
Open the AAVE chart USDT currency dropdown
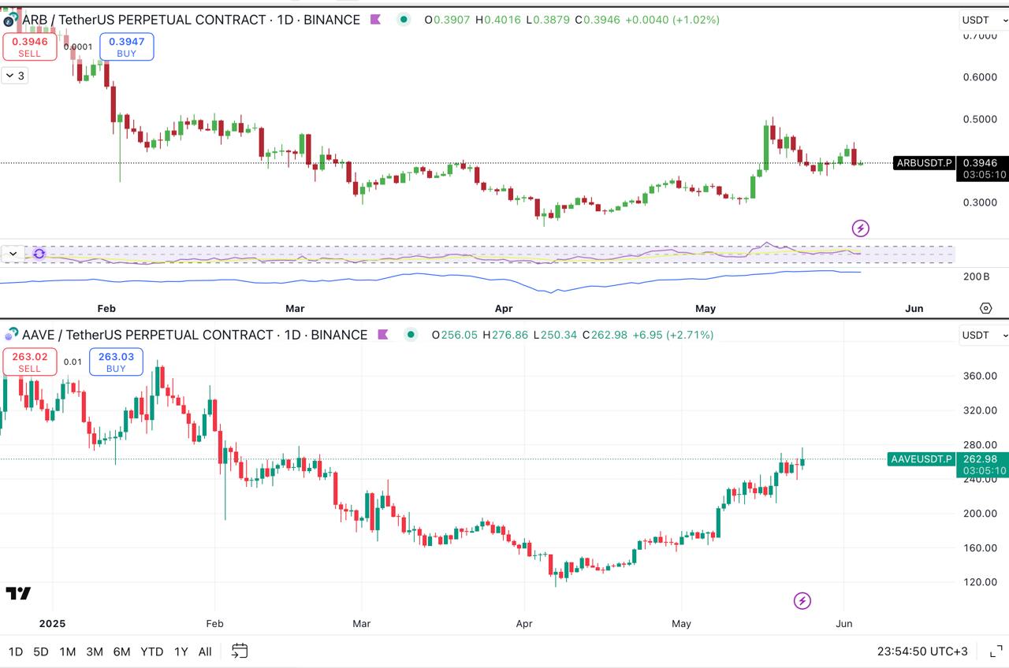[x=985, y=336]
